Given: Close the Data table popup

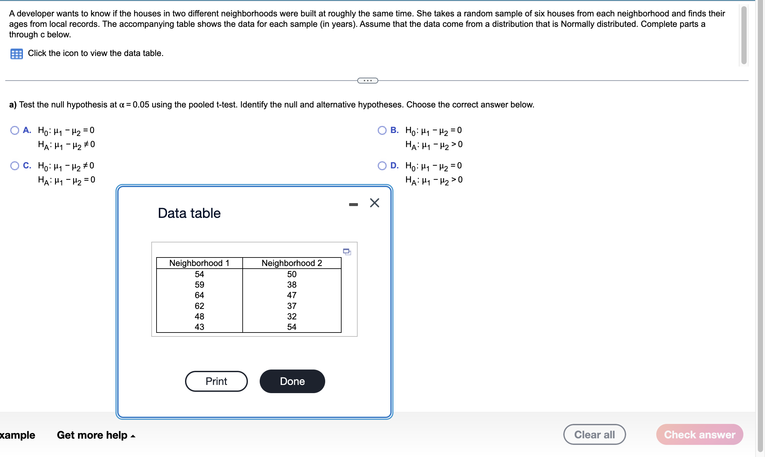Looking at the screenshot, I should pos(374,203).
